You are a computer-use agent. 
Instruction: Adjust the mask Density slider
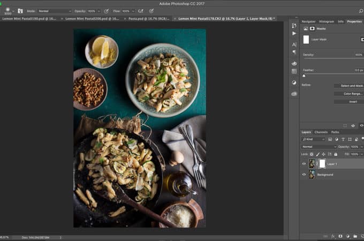tap(333, 58)
